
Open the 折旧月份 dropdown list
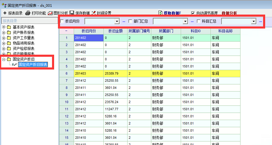click(x=117, y=21)
